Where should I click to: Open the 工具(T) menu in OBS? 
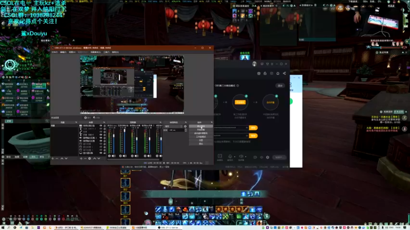[107, 52]
